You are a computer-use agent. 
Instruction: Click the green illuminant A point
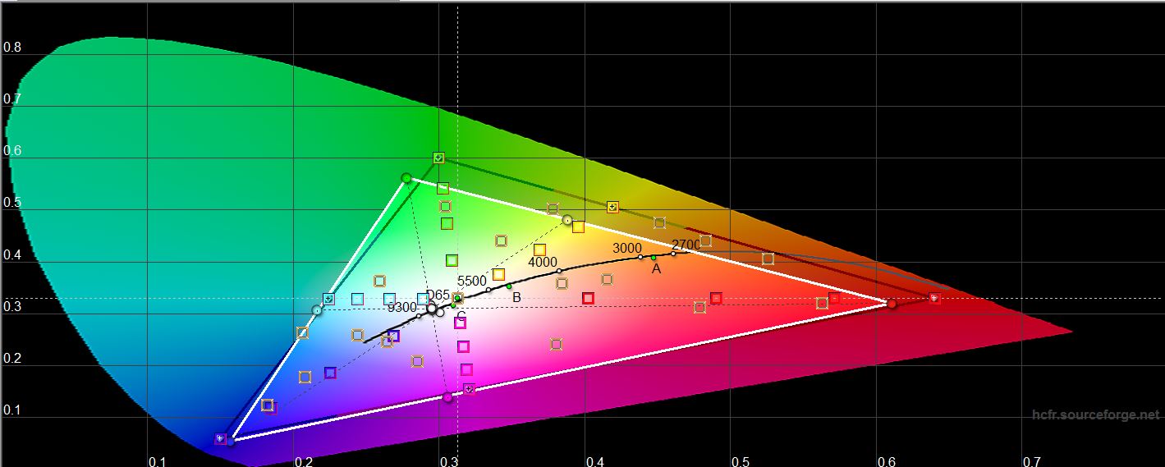pyautogui.click(x=654, y=258)
